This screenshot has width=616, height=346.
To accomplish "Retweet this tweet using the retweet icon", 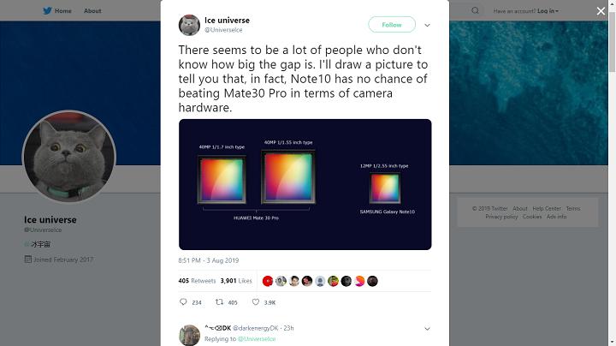I will coord(220,302).
